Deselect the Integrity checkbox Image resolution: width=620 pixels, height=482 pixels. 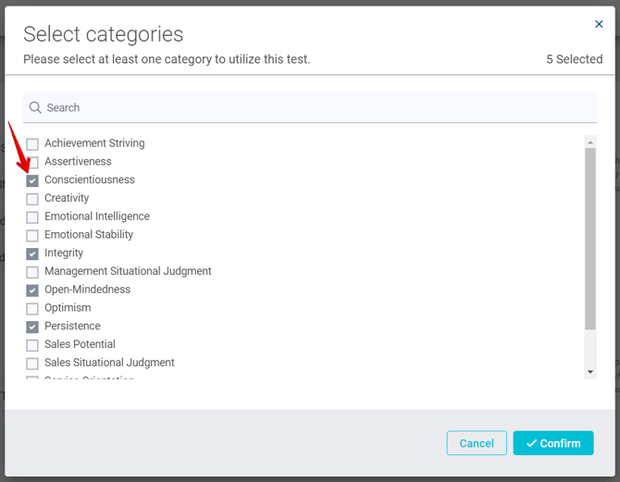[32, 253]
